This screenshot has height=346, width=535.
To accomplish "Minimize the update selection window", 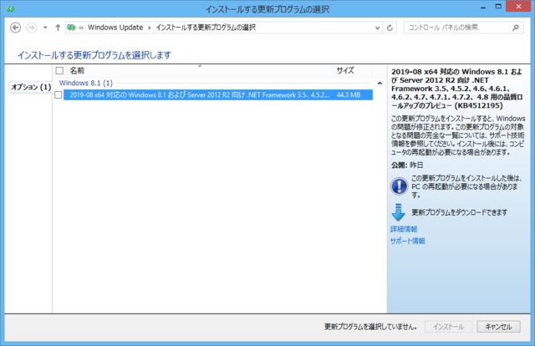I will click(x=483, y=8).
